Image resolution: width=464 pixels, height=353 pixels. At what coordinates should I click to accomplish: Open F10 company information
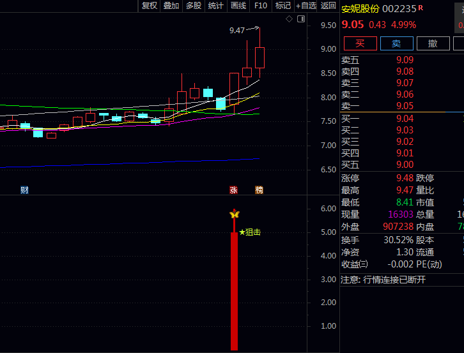point(260,6)
